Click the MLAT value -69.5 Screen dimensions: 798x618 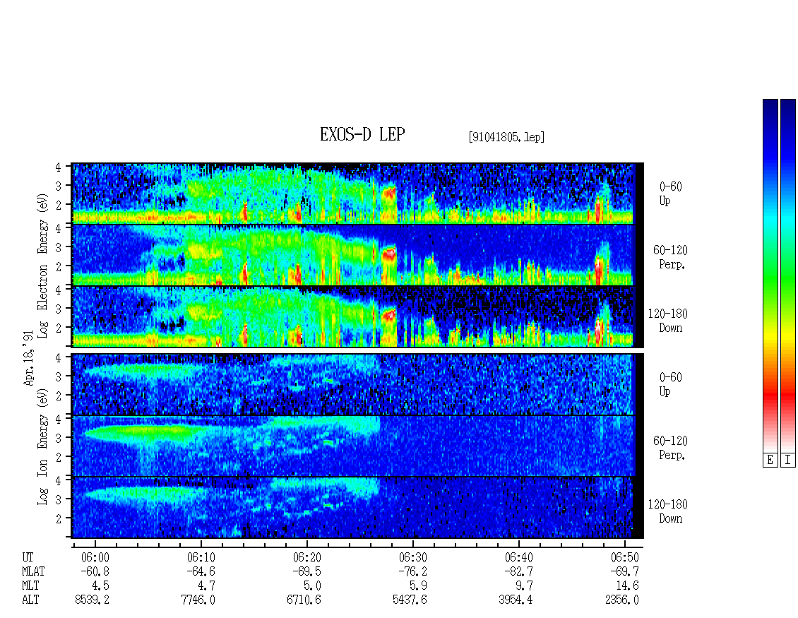[x=307, y=571]
